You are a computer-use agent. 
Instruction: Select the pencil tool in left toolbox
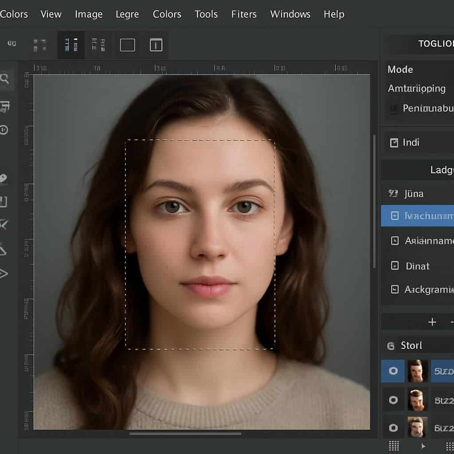pos(3,249)
